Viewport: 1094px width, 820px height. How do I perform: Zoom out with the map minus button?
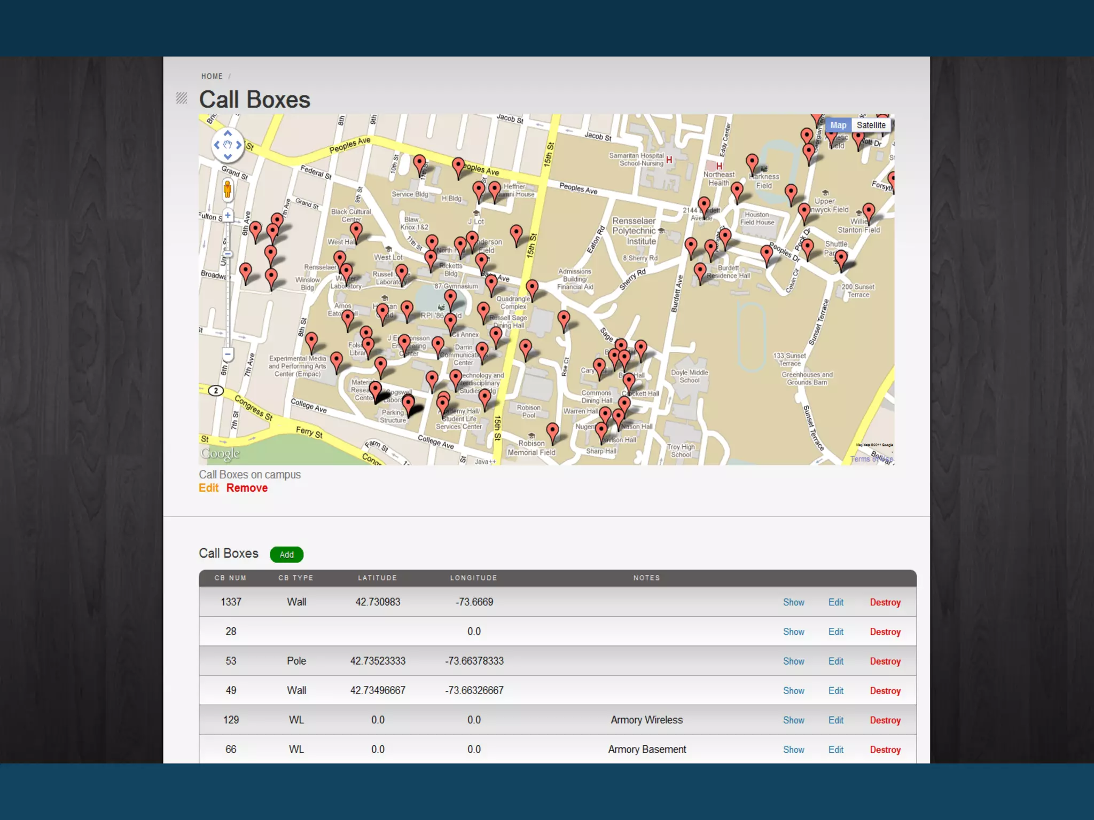(228, 354)
